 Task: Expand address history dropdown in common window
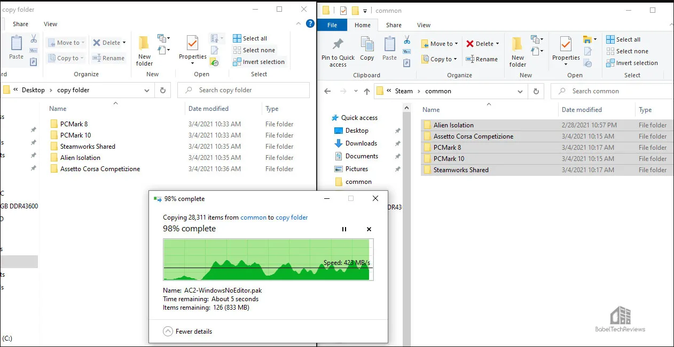click(x=521, y=91)
